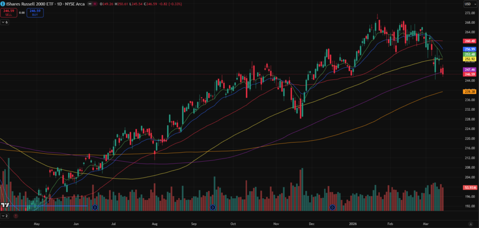Screen dimensions: 479x228
Task: Expand the 2 items chevron below the chart
Action: pos(4,216)
